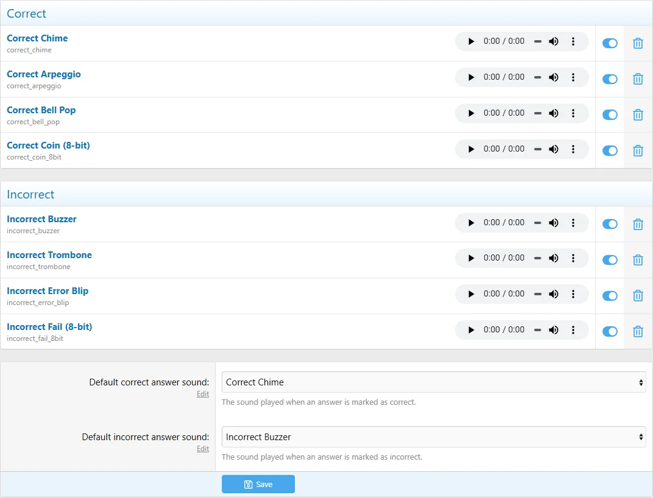The width and height of the screenshot is (653, 498).
Task: Open more options for Incorrect Trombone player
Action: 573,258
